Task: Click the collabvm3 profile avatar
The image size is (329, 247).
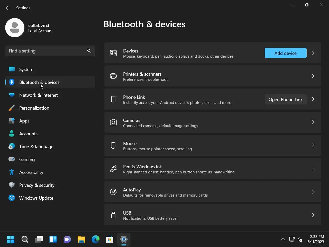Action: [x=15, y=28]
